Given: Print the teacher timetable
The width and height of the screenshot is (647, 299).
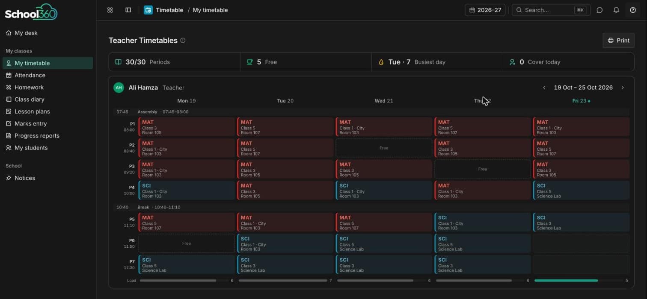Looking at the screenshot, I should tap(618, 41).
